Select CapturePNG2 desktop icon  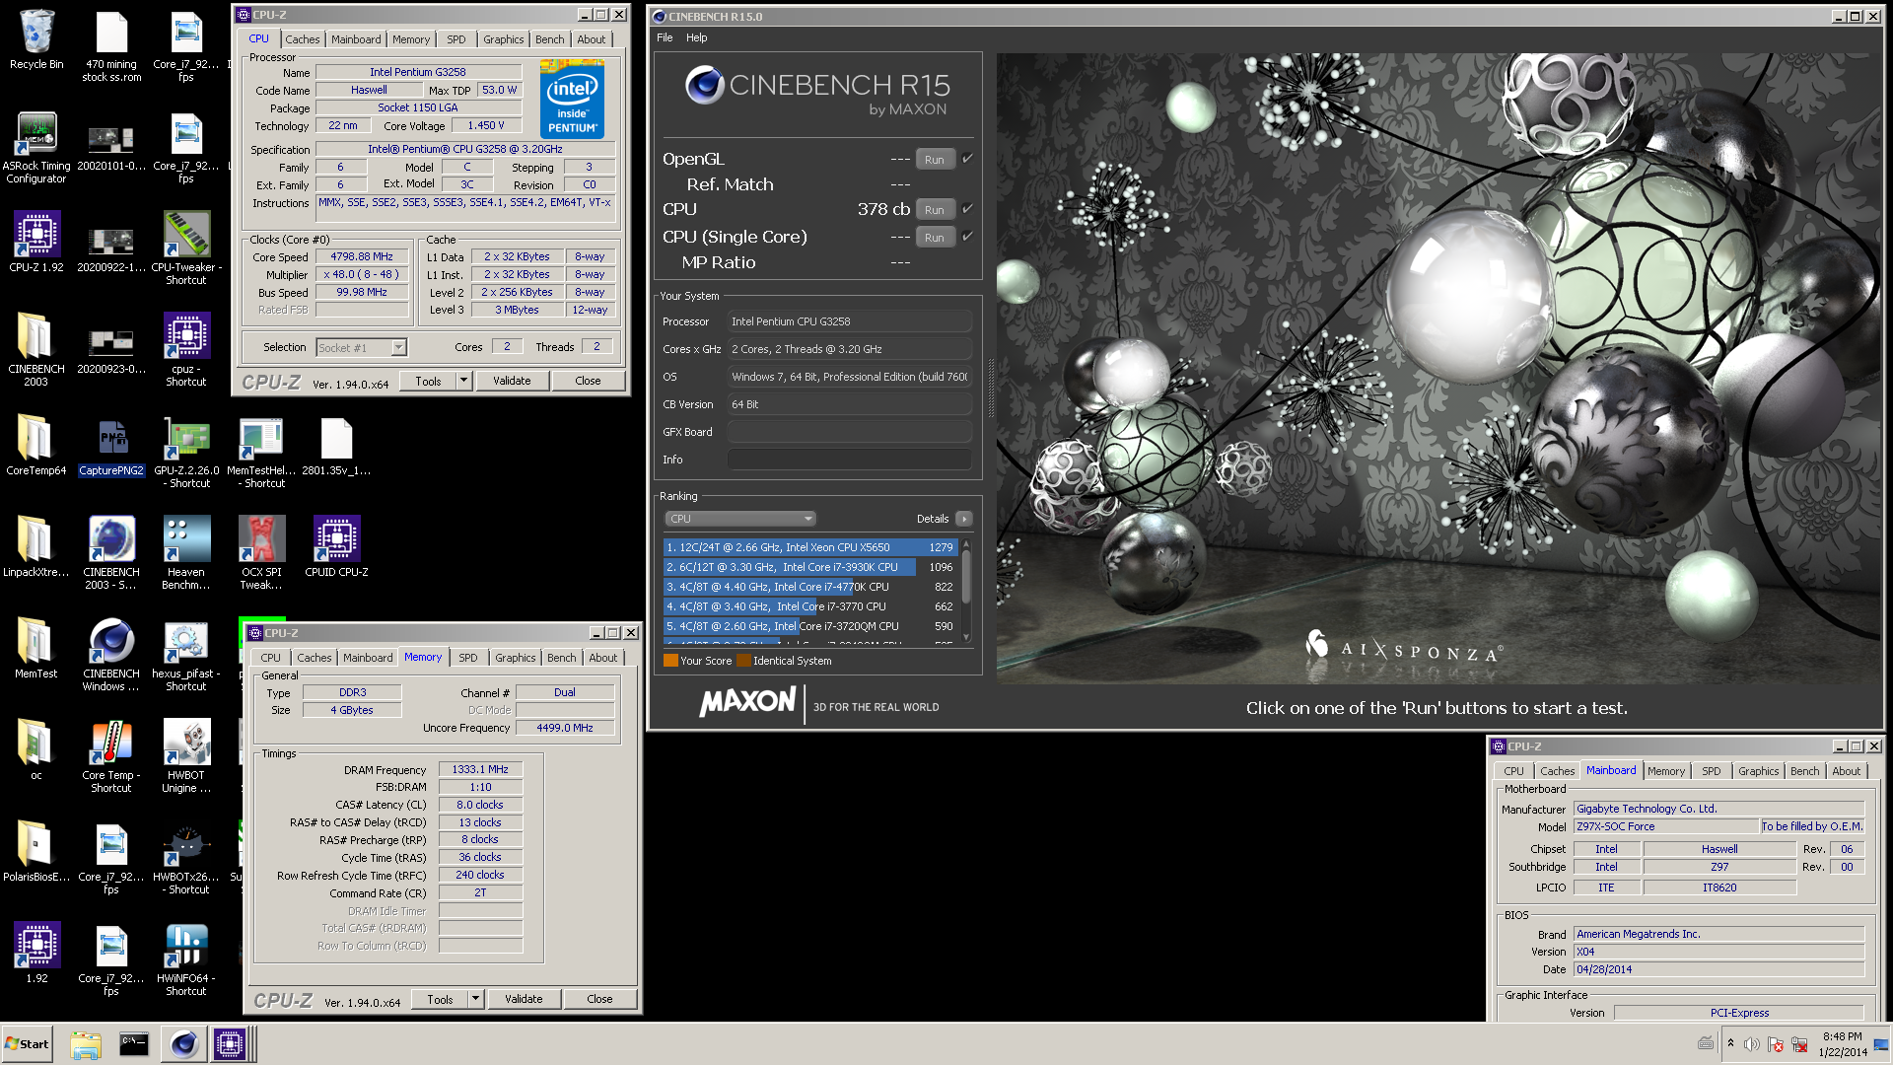pos(111,445)
